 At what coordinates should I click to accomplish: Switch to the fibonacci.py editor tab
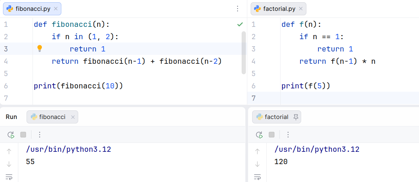[x=33, y=9]
